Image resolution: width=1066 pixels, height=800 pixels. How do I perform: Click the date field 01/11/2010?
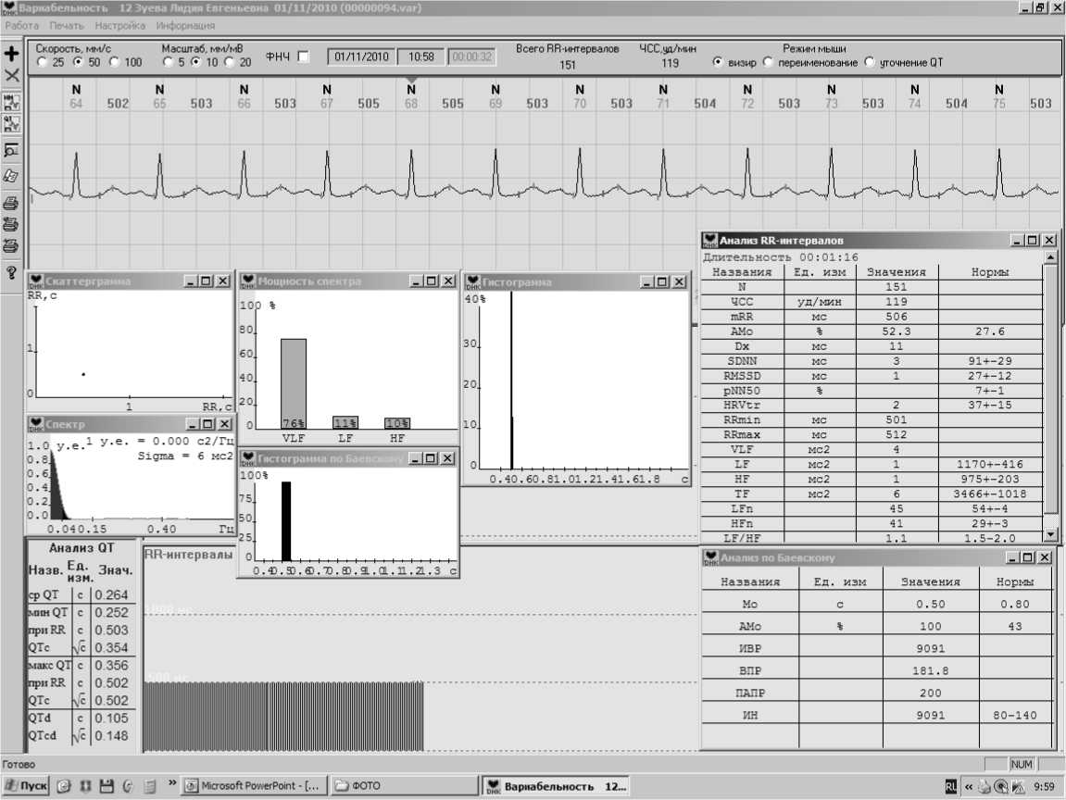tap(362, 57)
